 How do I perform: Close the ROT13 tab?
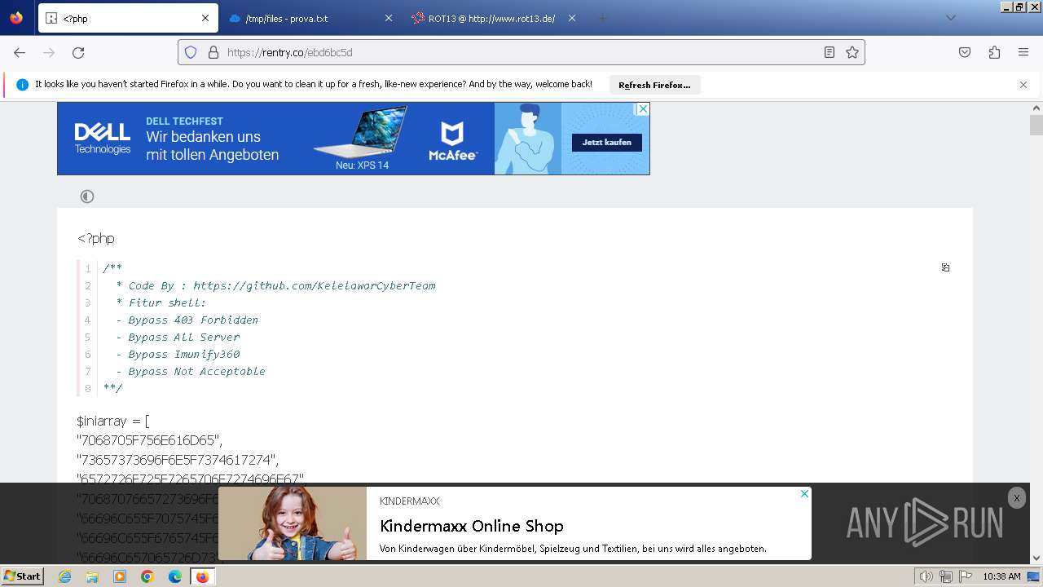(571, 18)
